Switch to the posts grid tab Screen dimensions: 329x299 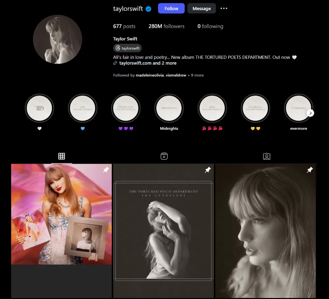pyautogui.click(x=62, y=156)
